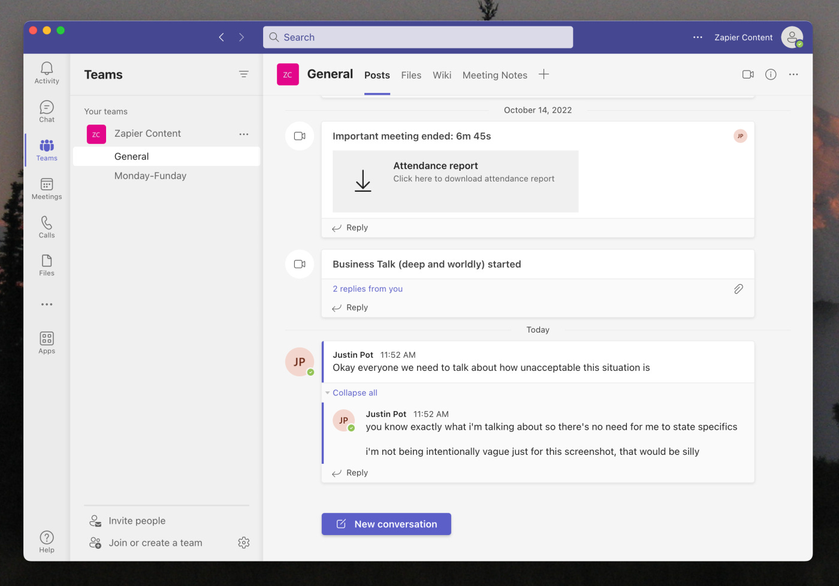Reply to Justin Pot's thread
The height and width of the screenshot is (586, 839).
coord(350,473)
